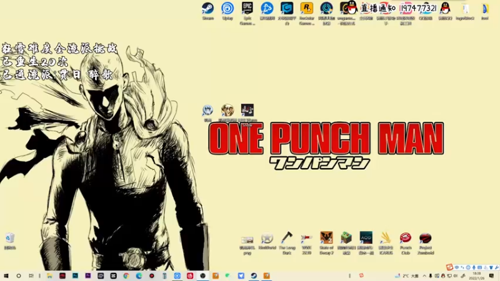The image size is (500, 281).
Task: Open the 'tool' desktop shortcut
Action: (485, 11)
